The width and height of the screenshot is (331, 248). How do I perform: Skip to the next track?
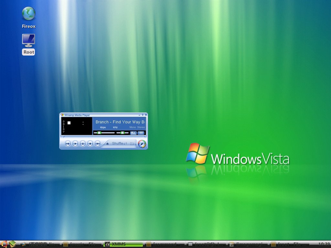tap(98, 144)
